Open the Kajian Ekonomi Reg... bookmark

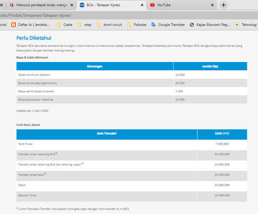(210, 25)
